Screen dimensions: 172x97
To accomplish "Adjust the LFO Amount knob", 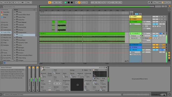I will point(42,76).
